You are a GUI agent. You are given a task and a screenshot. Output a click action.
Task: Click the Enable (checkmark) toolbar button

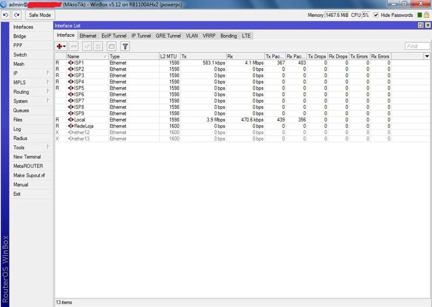pos(87,46)
